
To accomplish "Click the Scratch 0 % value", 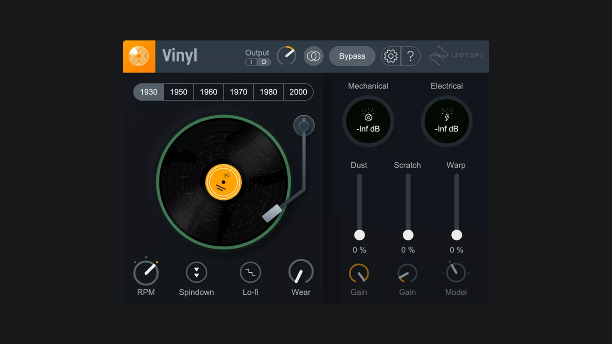I will [408, 250].
